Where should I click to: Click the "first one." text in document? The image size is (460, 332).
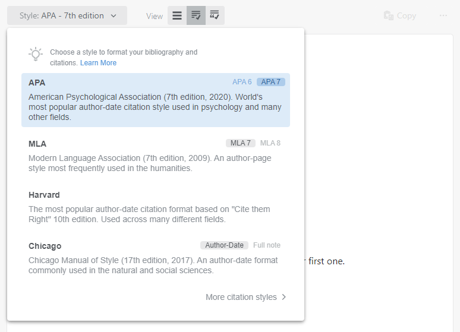tap(326, 261)
